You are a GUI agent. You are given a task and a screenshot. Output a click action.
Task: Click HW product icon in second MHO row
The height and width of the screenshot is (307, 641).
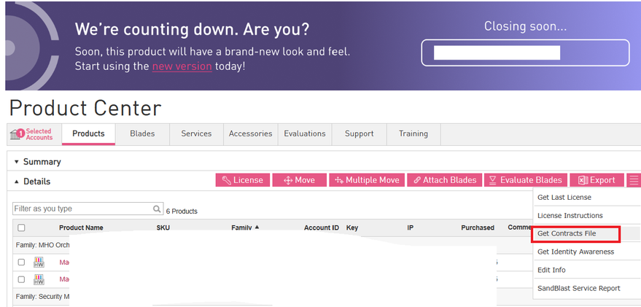[39, 279]
